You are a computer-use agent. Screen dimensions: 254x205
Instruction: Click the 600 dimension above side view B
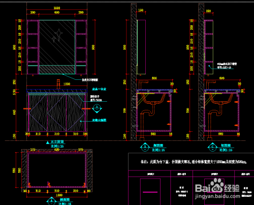coord(154,78)
